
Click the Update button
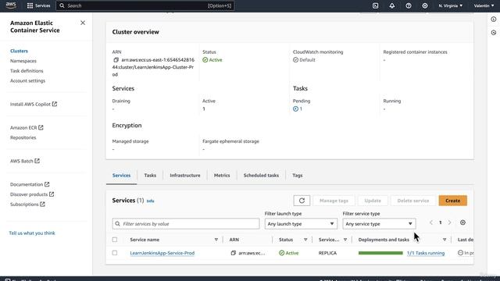click(x=373, y=201)
